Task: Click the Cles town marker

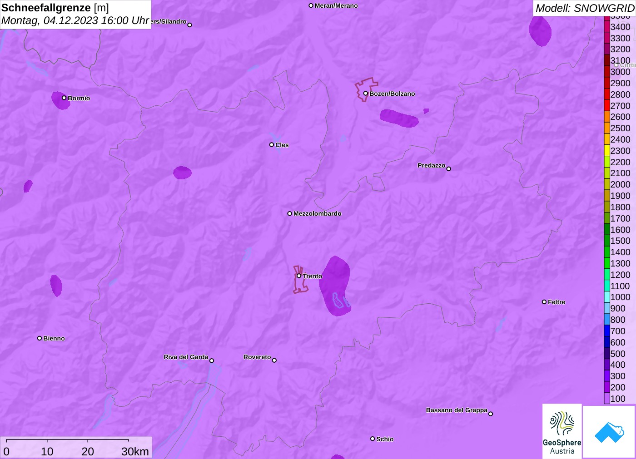Action: (x=272, y=145)
